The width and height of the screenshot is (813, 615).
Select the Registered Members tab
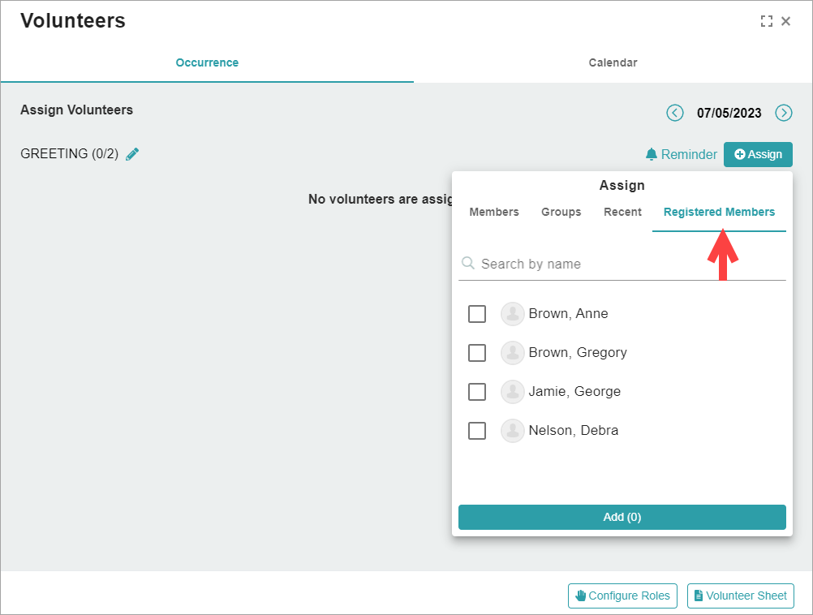(719, 212)
